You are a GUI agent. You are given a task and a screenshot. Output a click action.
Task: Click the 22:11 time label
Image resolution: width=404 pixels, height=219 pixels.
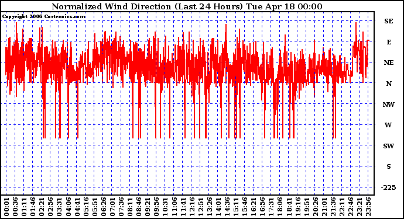(341, 207)
